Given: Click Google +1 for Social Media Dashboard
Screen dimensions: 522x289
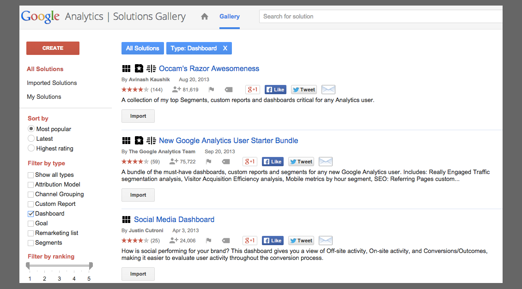Looking at the screenshot, I should tap(249, 241).
